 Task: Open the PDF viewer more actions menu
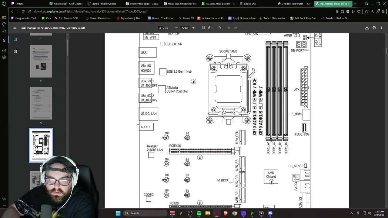tap(382, 28)
